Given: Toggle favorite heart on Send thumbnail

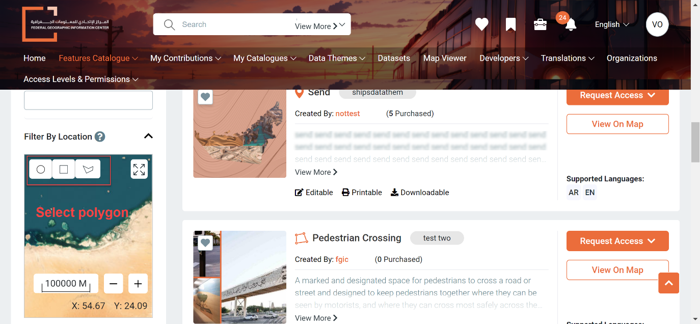Looking at the screenshot, I should pyautogui.click(x=205, y=97).
